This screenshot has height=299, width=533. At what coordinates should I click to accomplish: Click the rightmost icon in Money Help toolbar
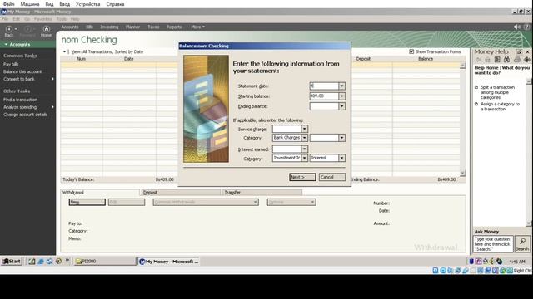tap(527, 60)
